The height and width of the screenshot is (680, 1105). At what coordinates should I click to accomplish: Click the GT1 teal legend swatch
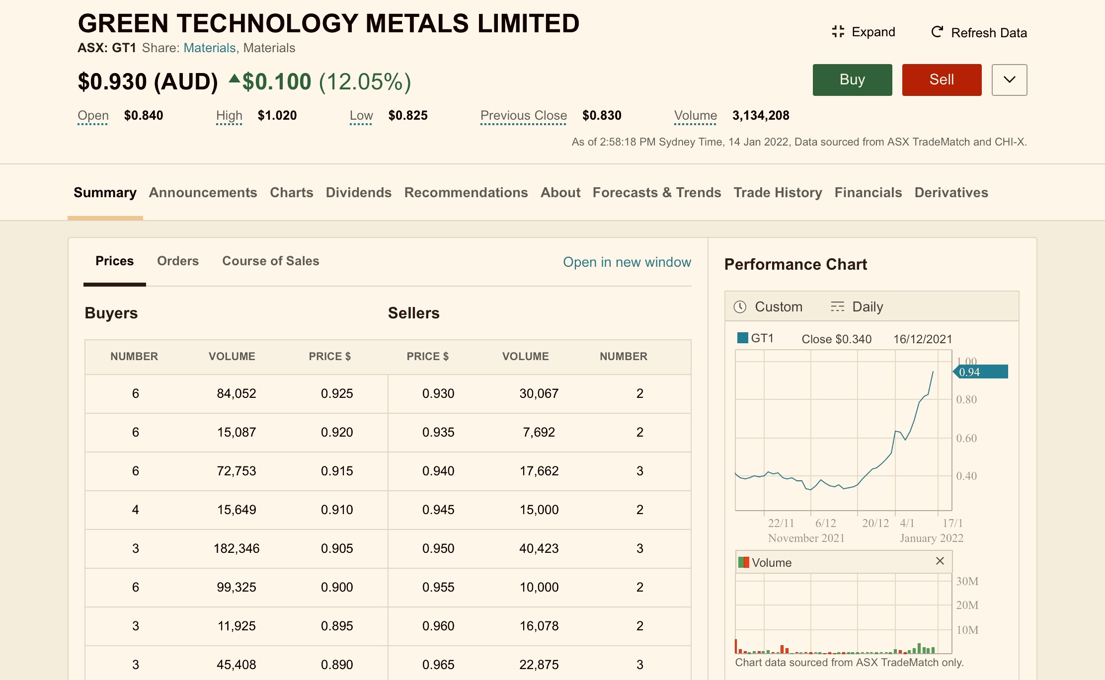pos(743,338)
